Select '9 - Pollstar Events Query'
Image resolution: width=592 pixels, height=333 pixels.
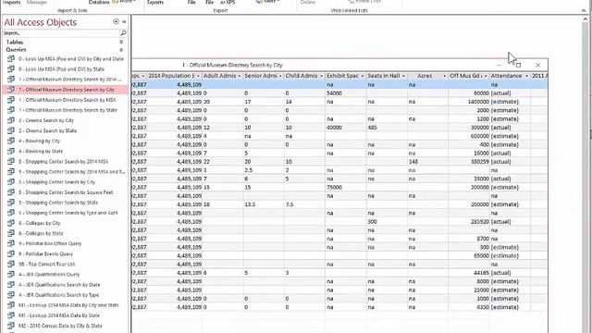pyautogui.click(x=66, y=253)
